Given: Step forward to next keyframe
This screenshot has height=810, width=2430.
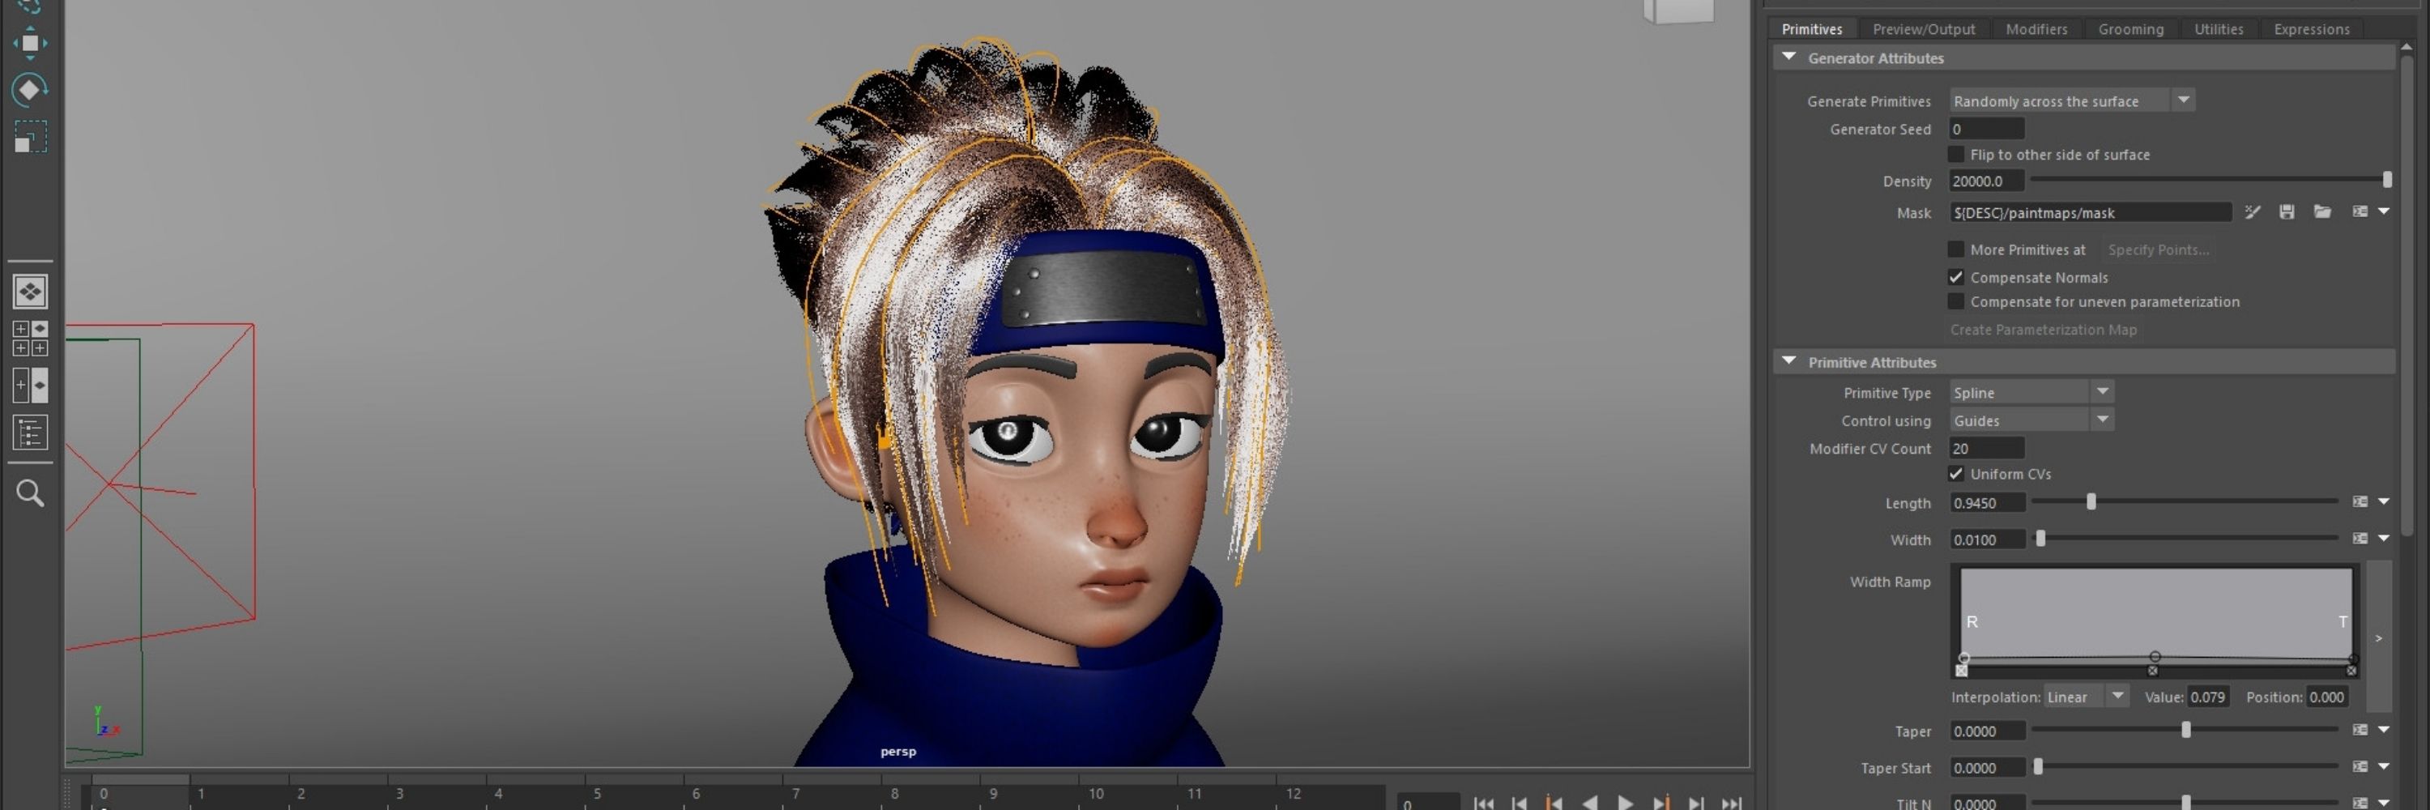Looking at the screenshot, I should point(1661,803).
